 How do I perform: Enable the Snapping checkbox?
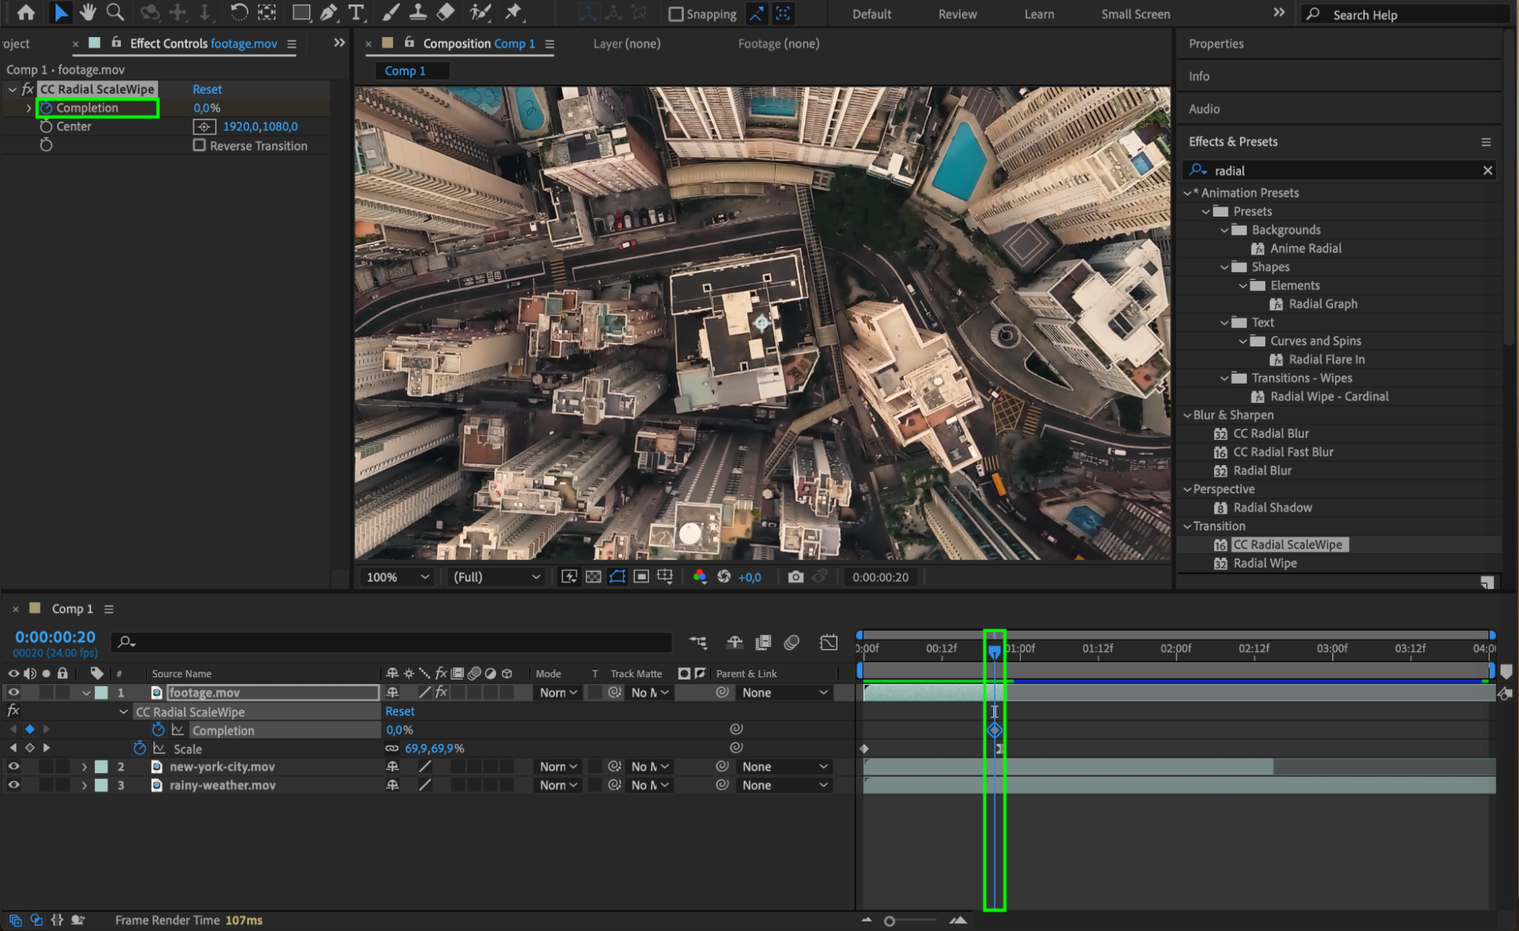(x=676, y=14)
